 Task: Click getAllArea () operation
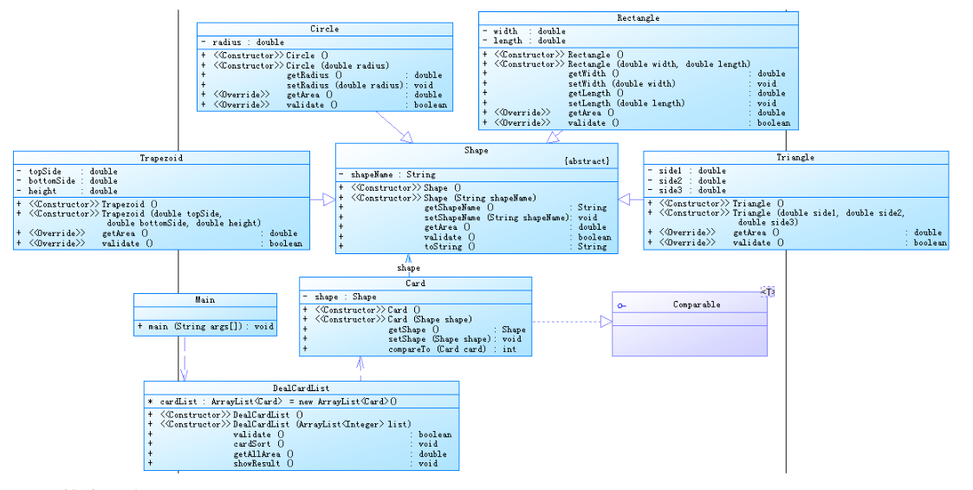coord(263,454)
